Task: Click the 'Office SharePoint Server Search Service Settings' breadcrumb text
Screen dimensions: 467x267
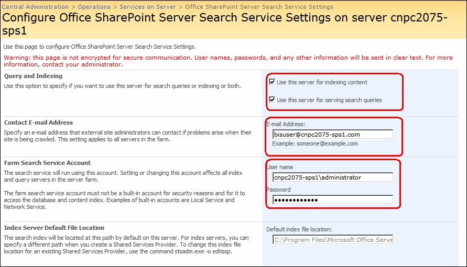Action: 259,6
